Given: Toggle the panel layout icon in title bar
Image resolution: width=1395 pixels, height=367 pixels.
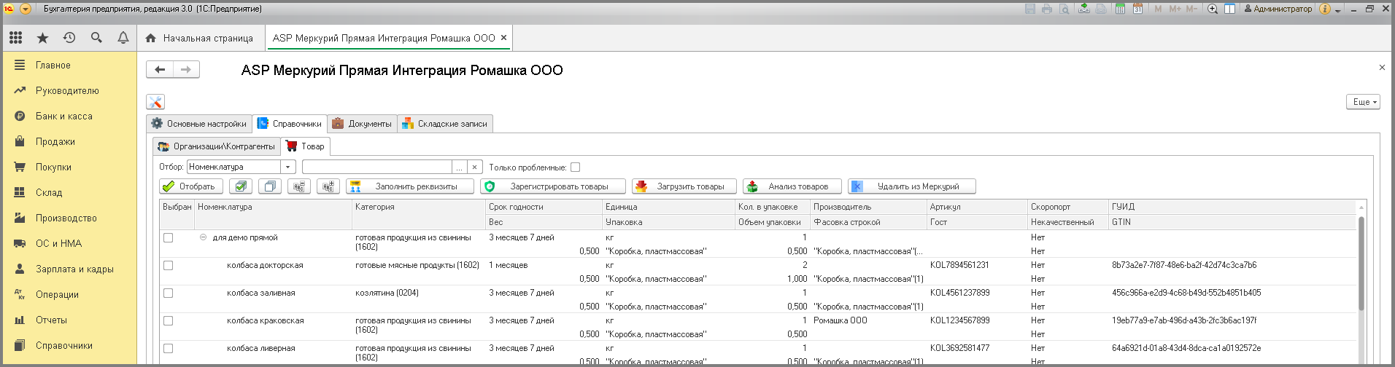Looking at the screenshot, I should pos(1229,9).
